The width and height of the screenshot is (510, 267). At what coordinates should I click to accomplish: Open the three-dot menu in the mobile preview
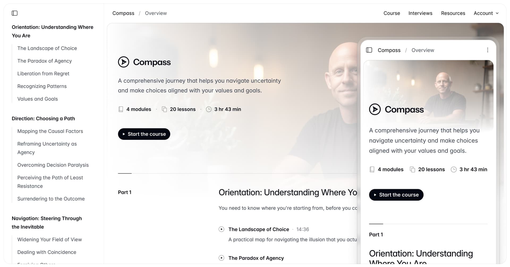click(487, 50)
